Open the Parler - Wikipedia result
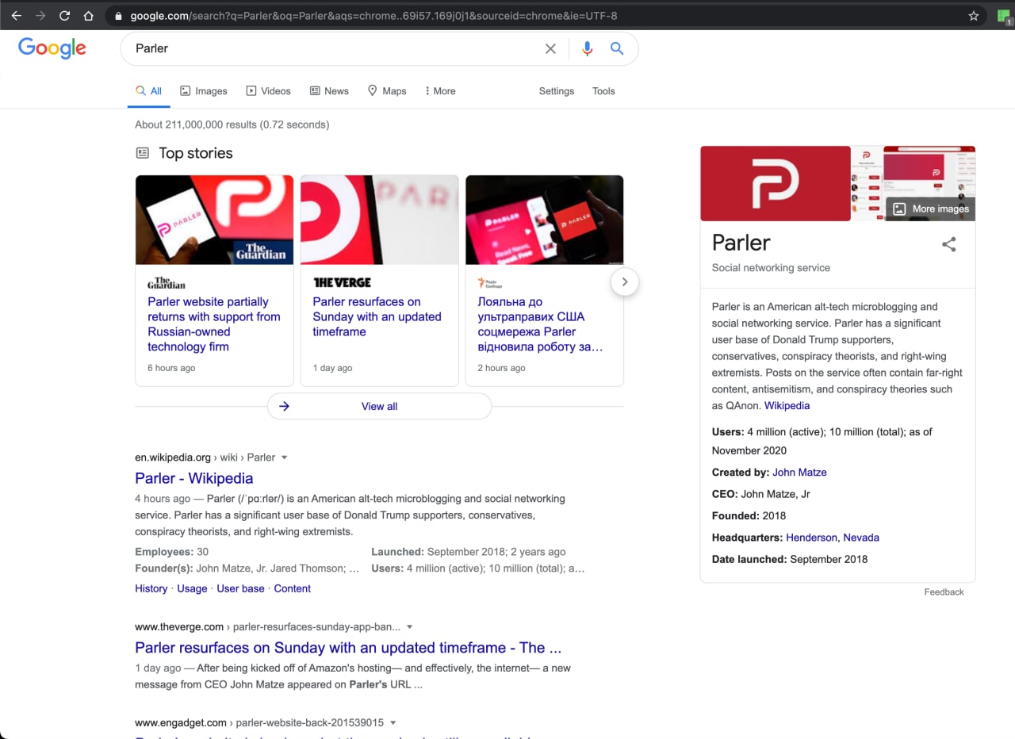This screenshot has width=1015, height=739. 194,478
